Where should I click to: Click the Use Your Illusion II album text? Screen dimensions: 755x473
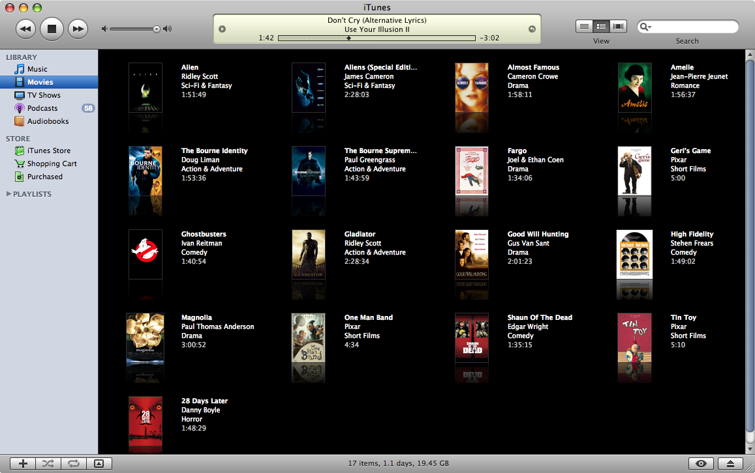click(x=377, y=29)
